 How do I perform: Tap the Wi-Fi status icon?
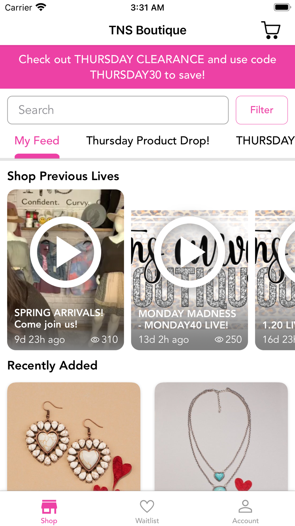[x=41, y=7]
